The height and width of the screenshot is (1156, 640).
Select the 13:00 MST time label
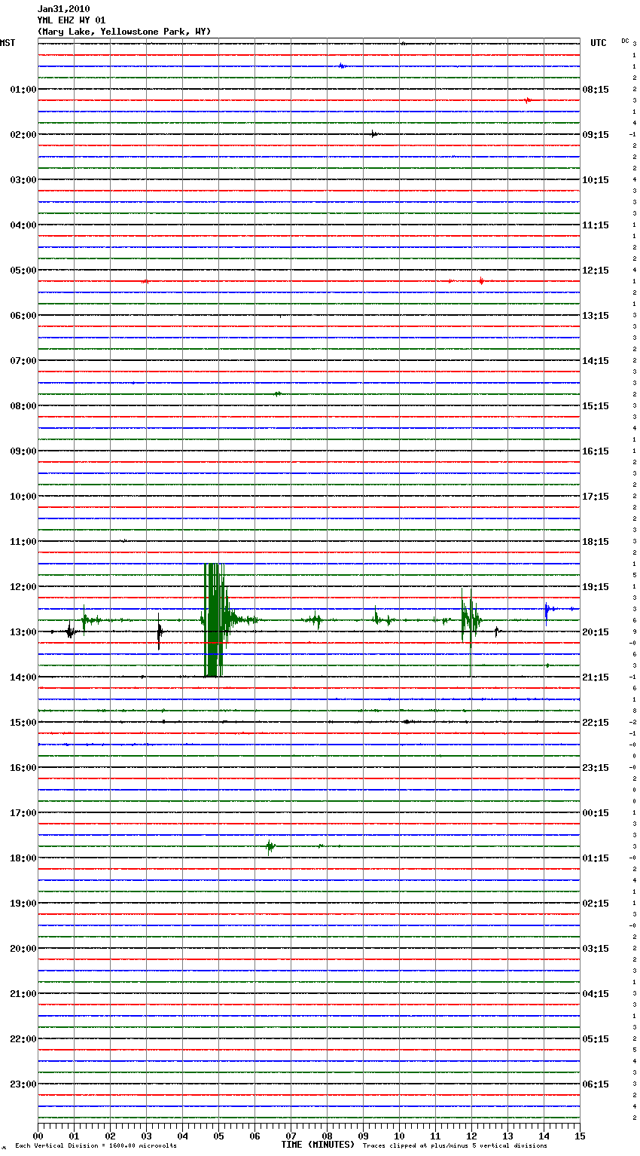pyautogui.click(x=23, y=632)
